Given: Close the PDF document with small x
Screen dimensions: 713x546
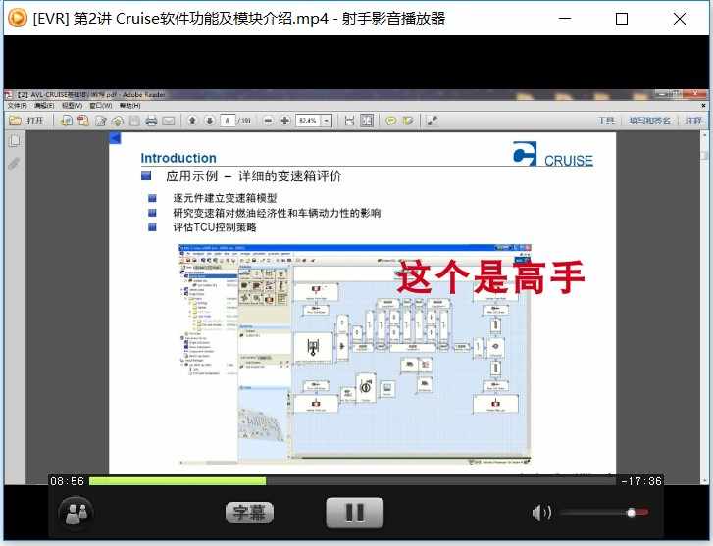Looking at the screenshot, I should [703, 106].
